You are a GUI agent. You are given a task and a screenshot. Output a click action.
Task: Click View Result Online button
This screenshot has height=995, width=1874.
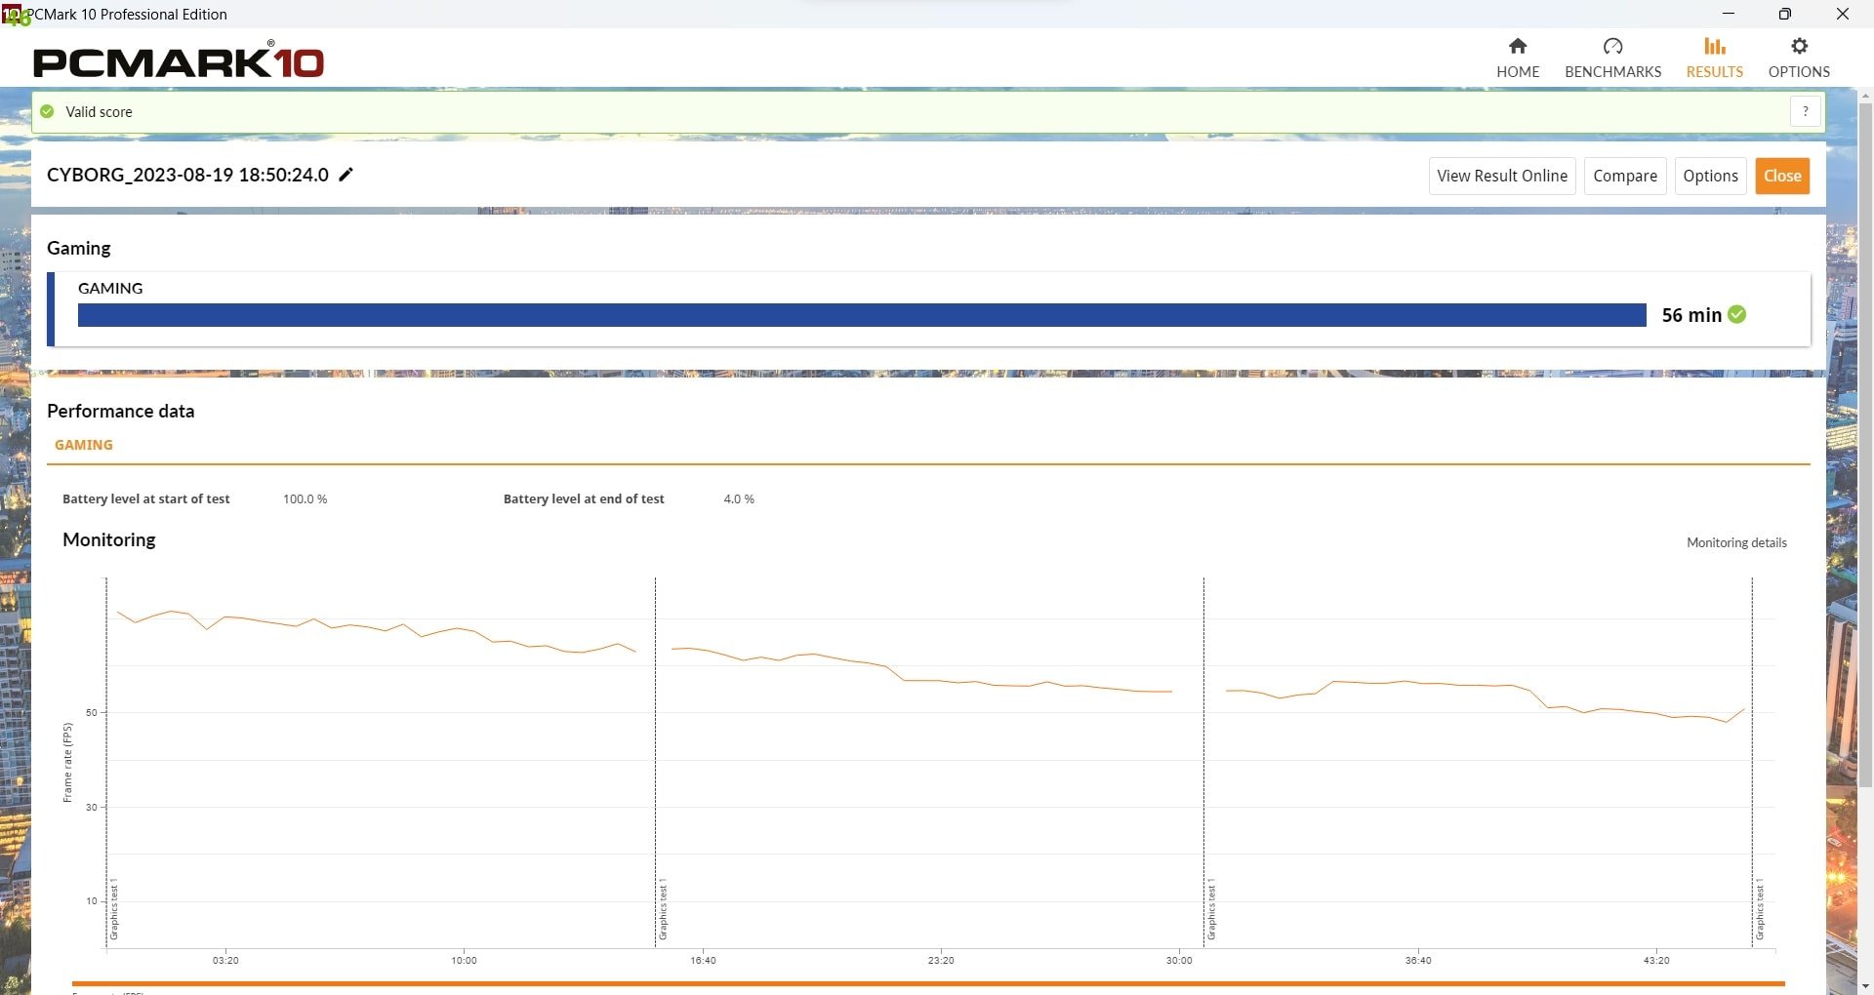1502,176
